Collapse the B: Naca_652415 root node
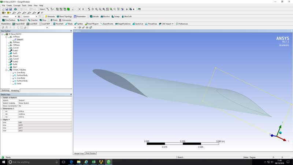Screen dimensions: 293x165 tap(2, 34)
